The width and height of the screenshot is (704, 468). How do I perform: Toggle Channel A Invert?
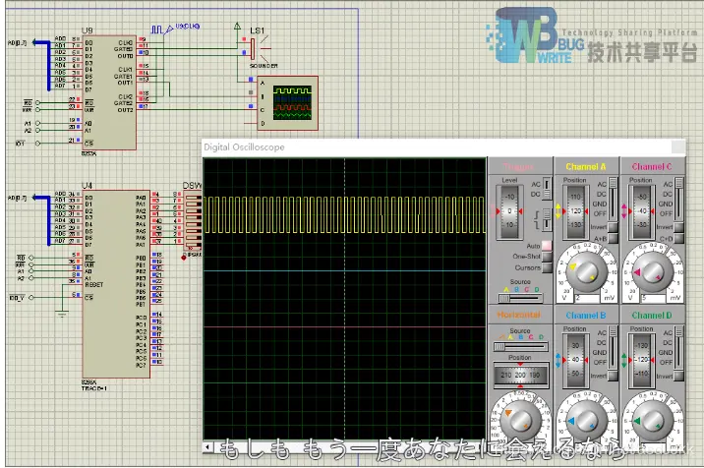[x=613, y=227]
